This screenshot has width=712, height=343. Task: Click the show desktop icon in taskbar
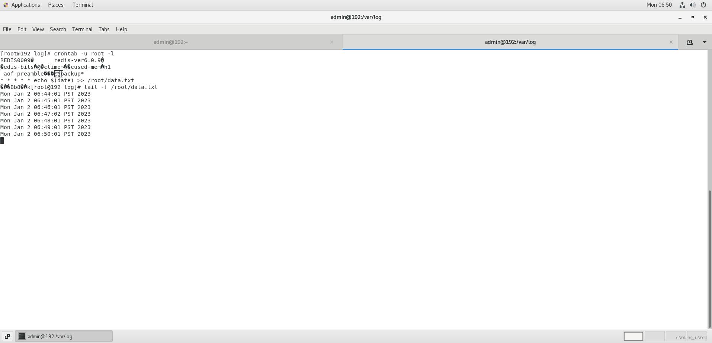coord(7,336)
